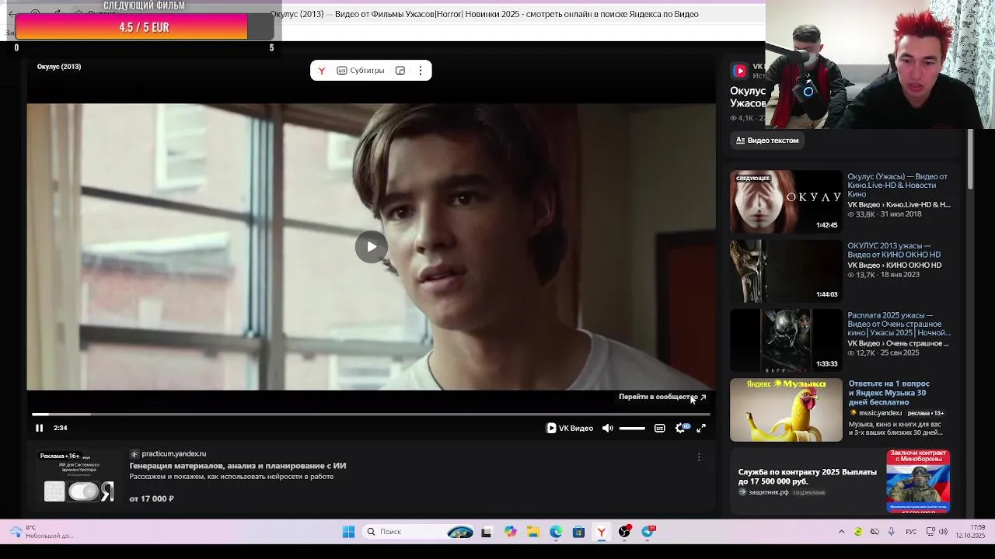Adjust the video volume slider

632,428
